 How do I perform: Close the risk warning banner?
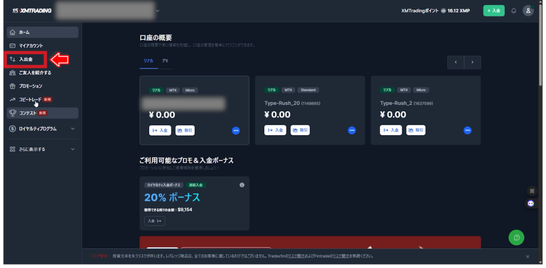[527, 256]
